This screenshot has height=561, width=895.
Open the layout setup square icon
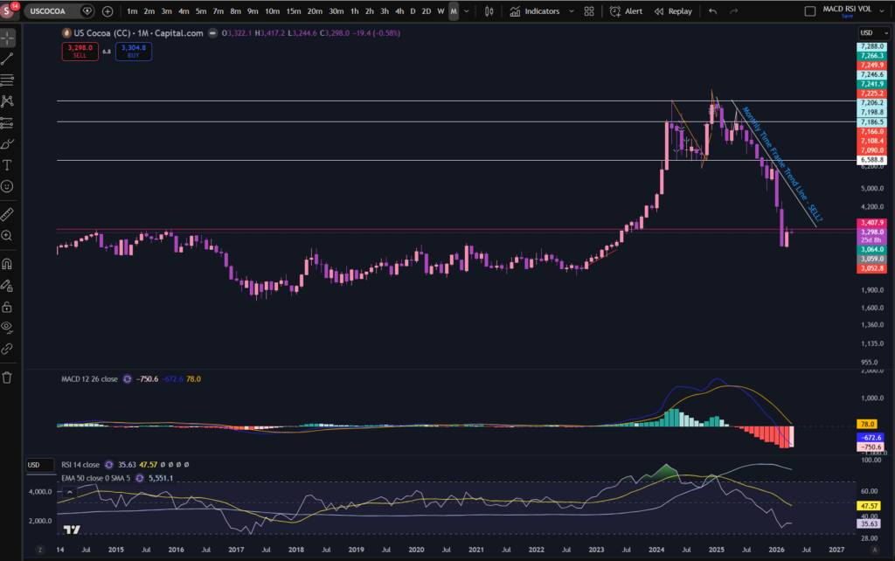click(x=809, y=11)
